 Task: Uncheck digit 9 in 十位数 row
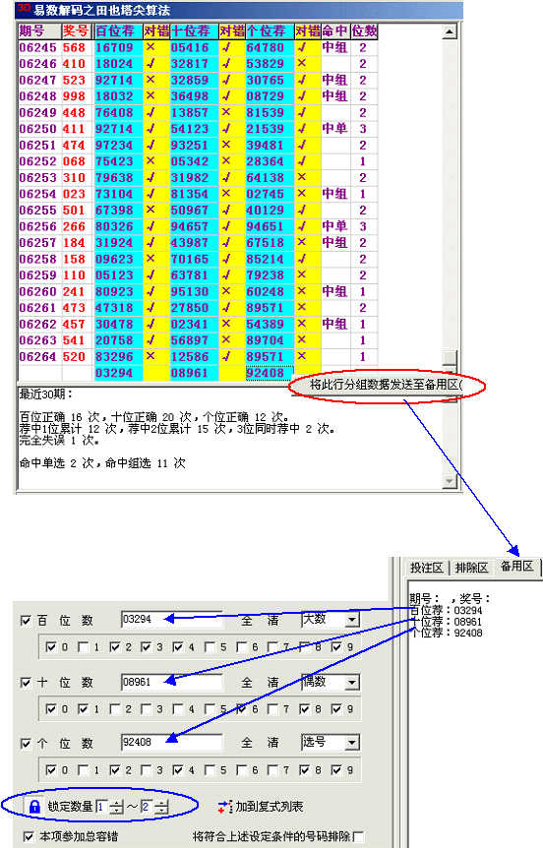pos(336,708)
